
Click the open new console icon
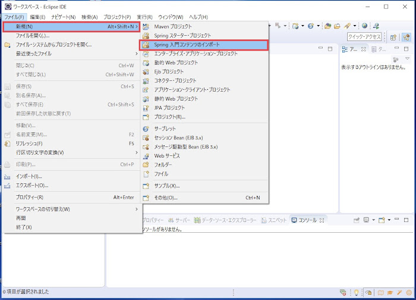tap(382, 220)
